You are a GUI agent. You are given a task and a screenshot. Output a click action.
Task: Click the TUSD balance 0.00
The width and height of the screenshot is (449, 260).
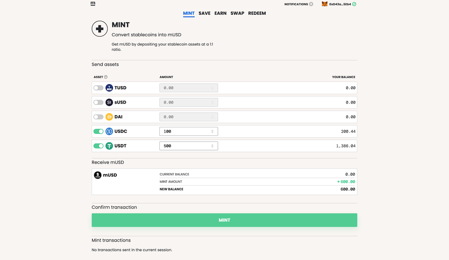(x=351, y=88)
